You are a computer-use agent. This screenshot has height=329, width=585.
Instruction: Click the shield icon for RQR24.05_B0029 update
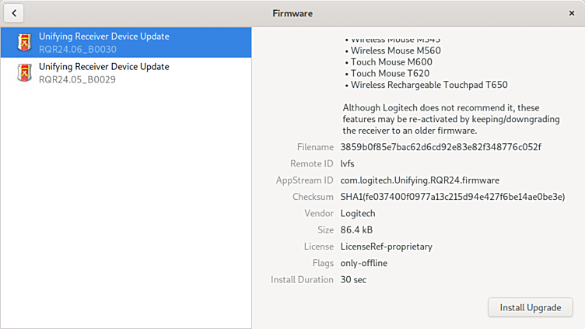[24, 72]
